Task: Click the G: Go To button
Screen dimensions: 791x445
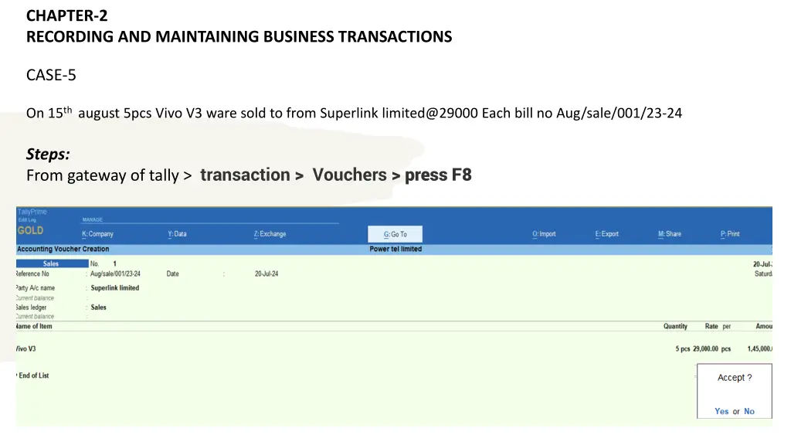Action: 395,234
